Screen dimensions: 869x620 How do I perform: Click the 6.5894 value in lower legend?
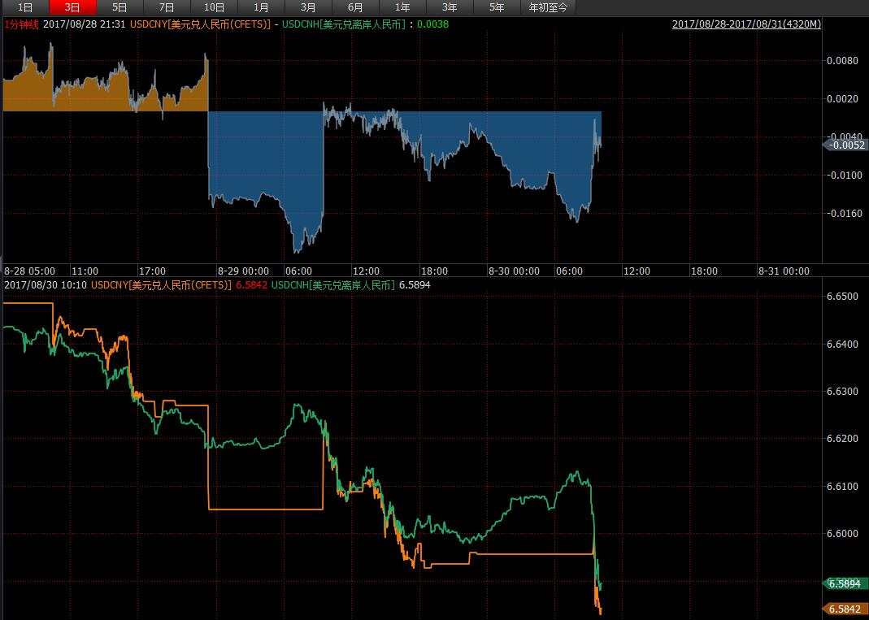coord(415,285)
